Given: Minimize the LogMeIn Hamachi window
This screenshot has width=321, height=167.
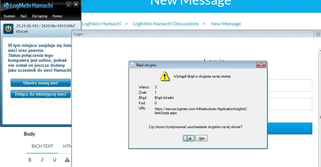Looking at the screenshot, I should [68, 5].
